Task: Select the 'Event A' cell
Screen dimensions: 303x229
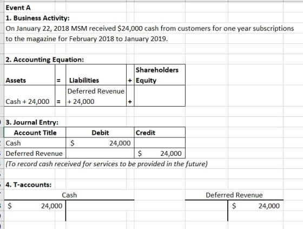Action: 29,8
